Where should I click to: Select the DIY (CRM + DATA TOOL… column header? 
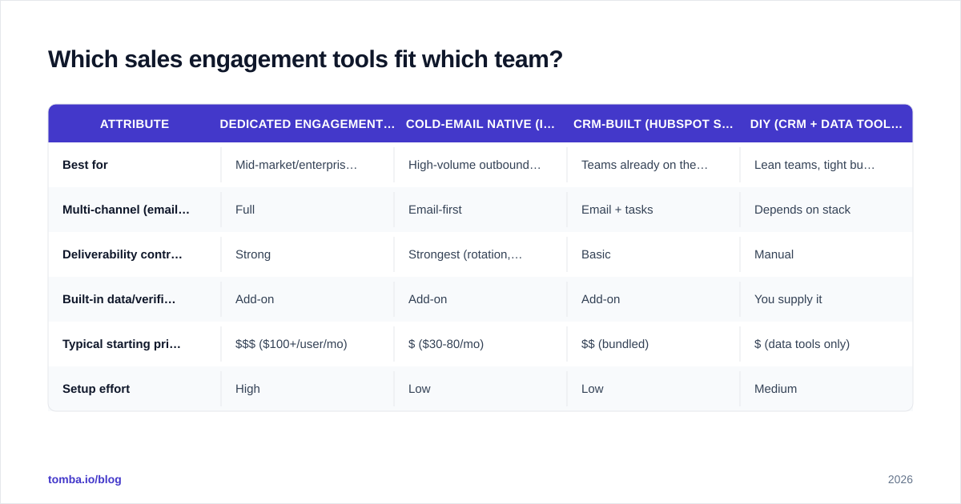826,124
